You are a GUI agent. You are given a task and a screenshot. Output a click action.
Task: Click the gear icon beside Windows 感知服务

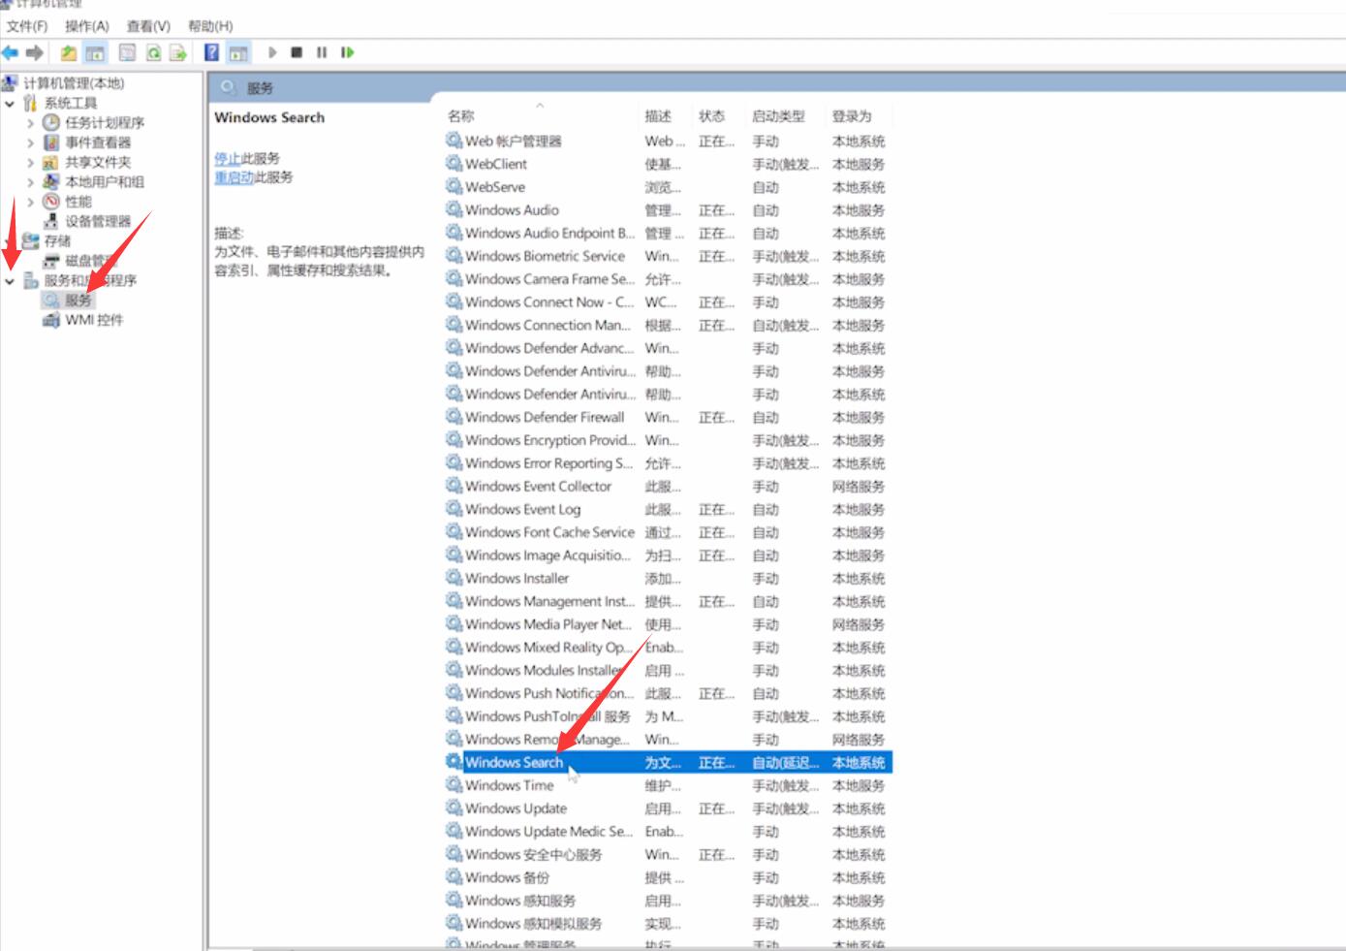[454, 900]
